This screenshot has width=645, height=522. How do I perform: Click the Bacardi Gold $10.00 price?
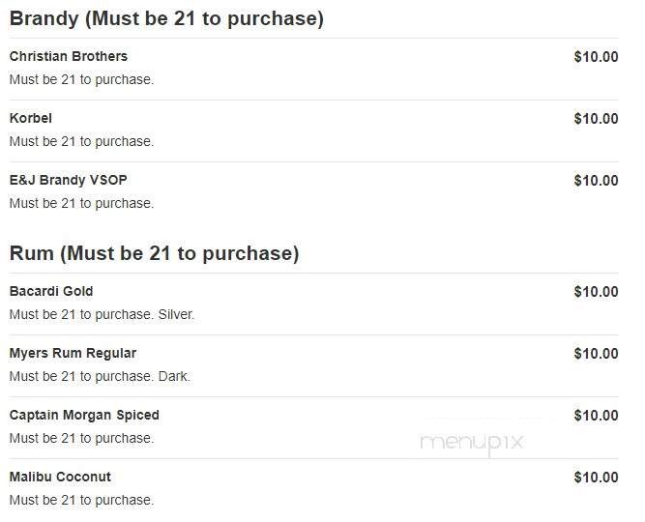(x=596, y=291)
